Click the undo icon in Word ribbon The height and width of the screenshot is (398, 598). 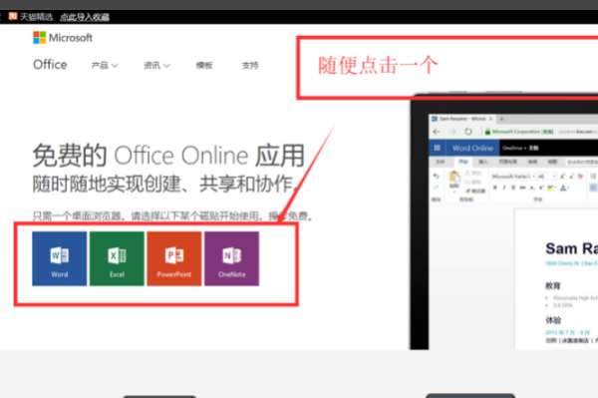pos(436,176)
